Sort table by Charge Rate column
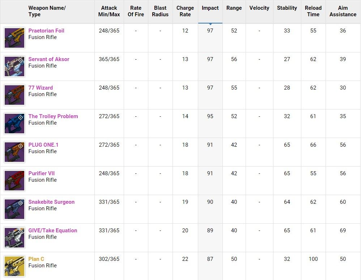 tap(185, 11)
